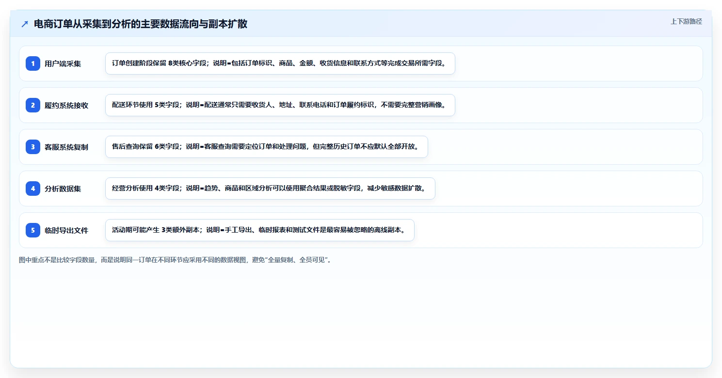Open the 售后查询保留 6类字段 description box
The width and height of the screenshot is (722, 378).
[x=267, y=147]
